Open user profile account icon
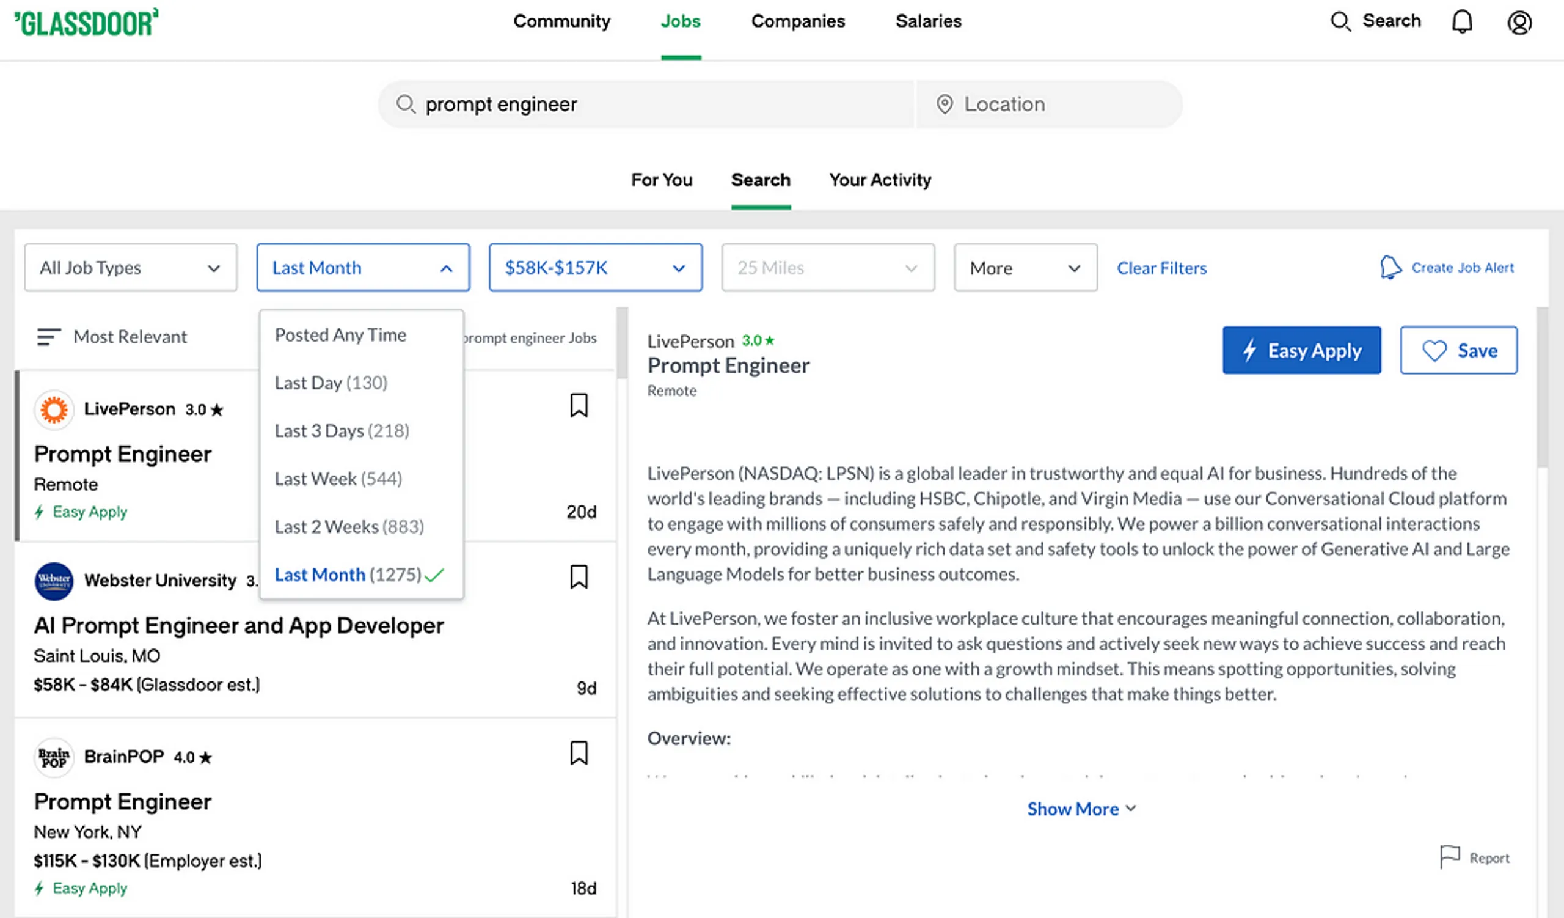The image size is (1564, 918). coord(1519,23)
